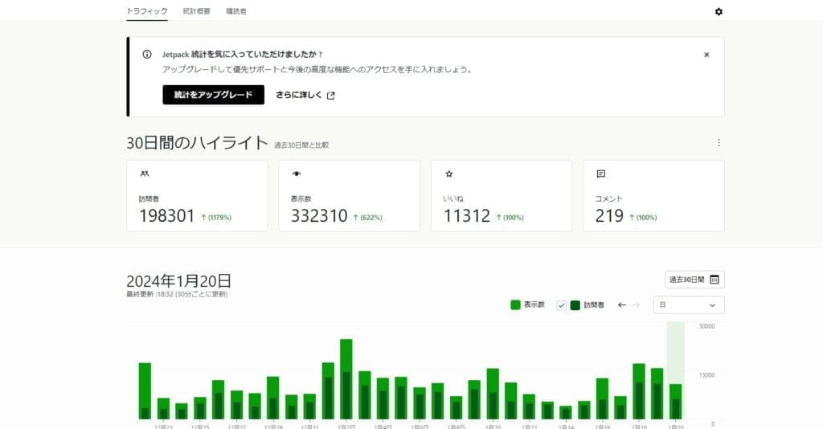Click the dark green 訪問者 legend swatch

pos(575,305)
